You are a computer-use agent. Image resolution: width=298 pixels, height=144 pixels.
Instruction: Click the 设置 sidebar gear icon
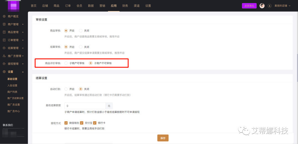4,72
